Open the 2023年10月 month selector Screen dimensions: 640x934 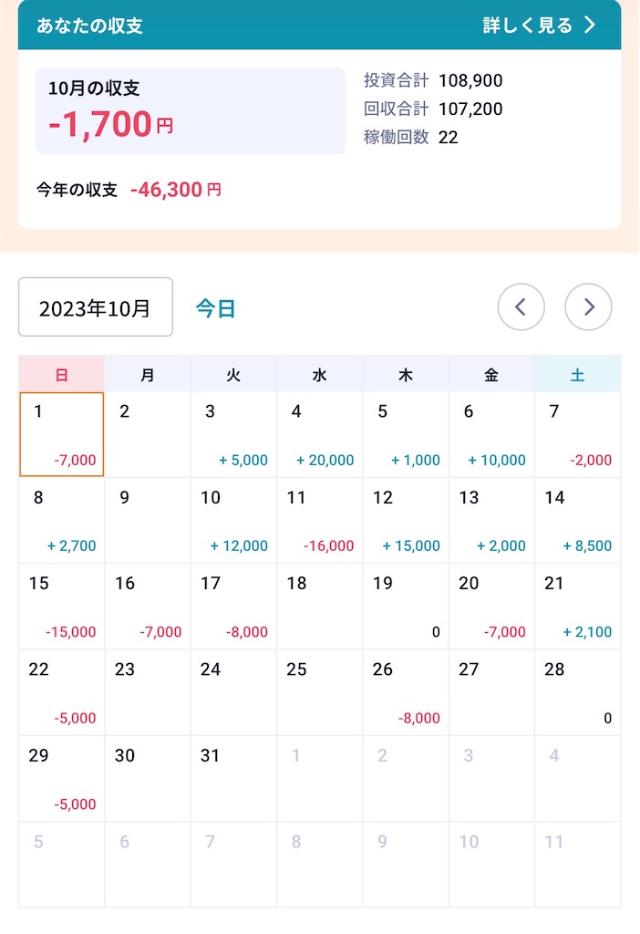pos(95,307)
